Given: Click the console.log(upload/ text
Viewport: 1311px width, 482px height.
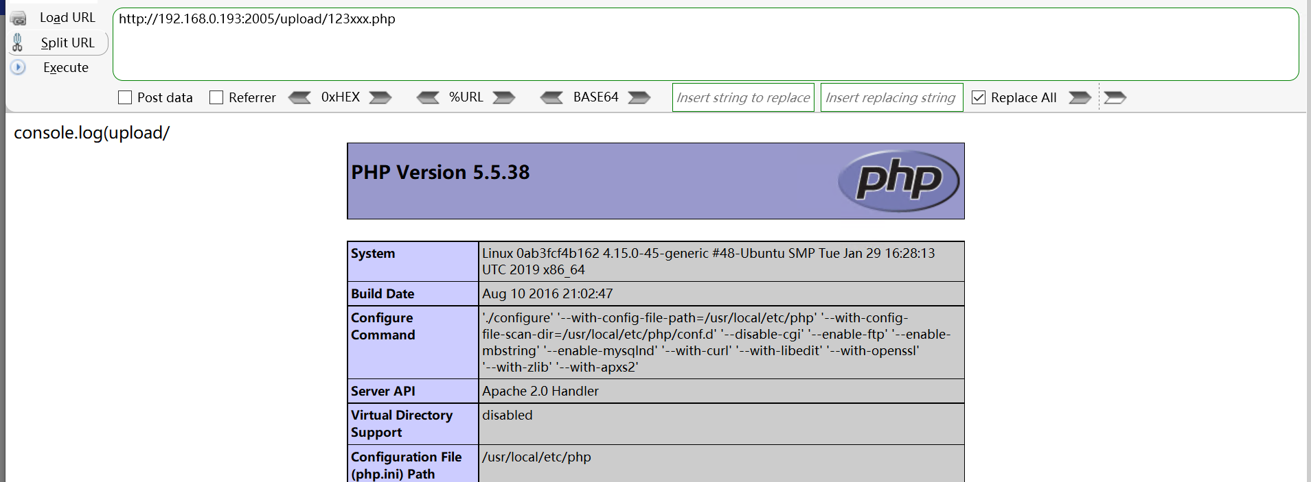Looking at the screenshot, I should tap(91, 132).
